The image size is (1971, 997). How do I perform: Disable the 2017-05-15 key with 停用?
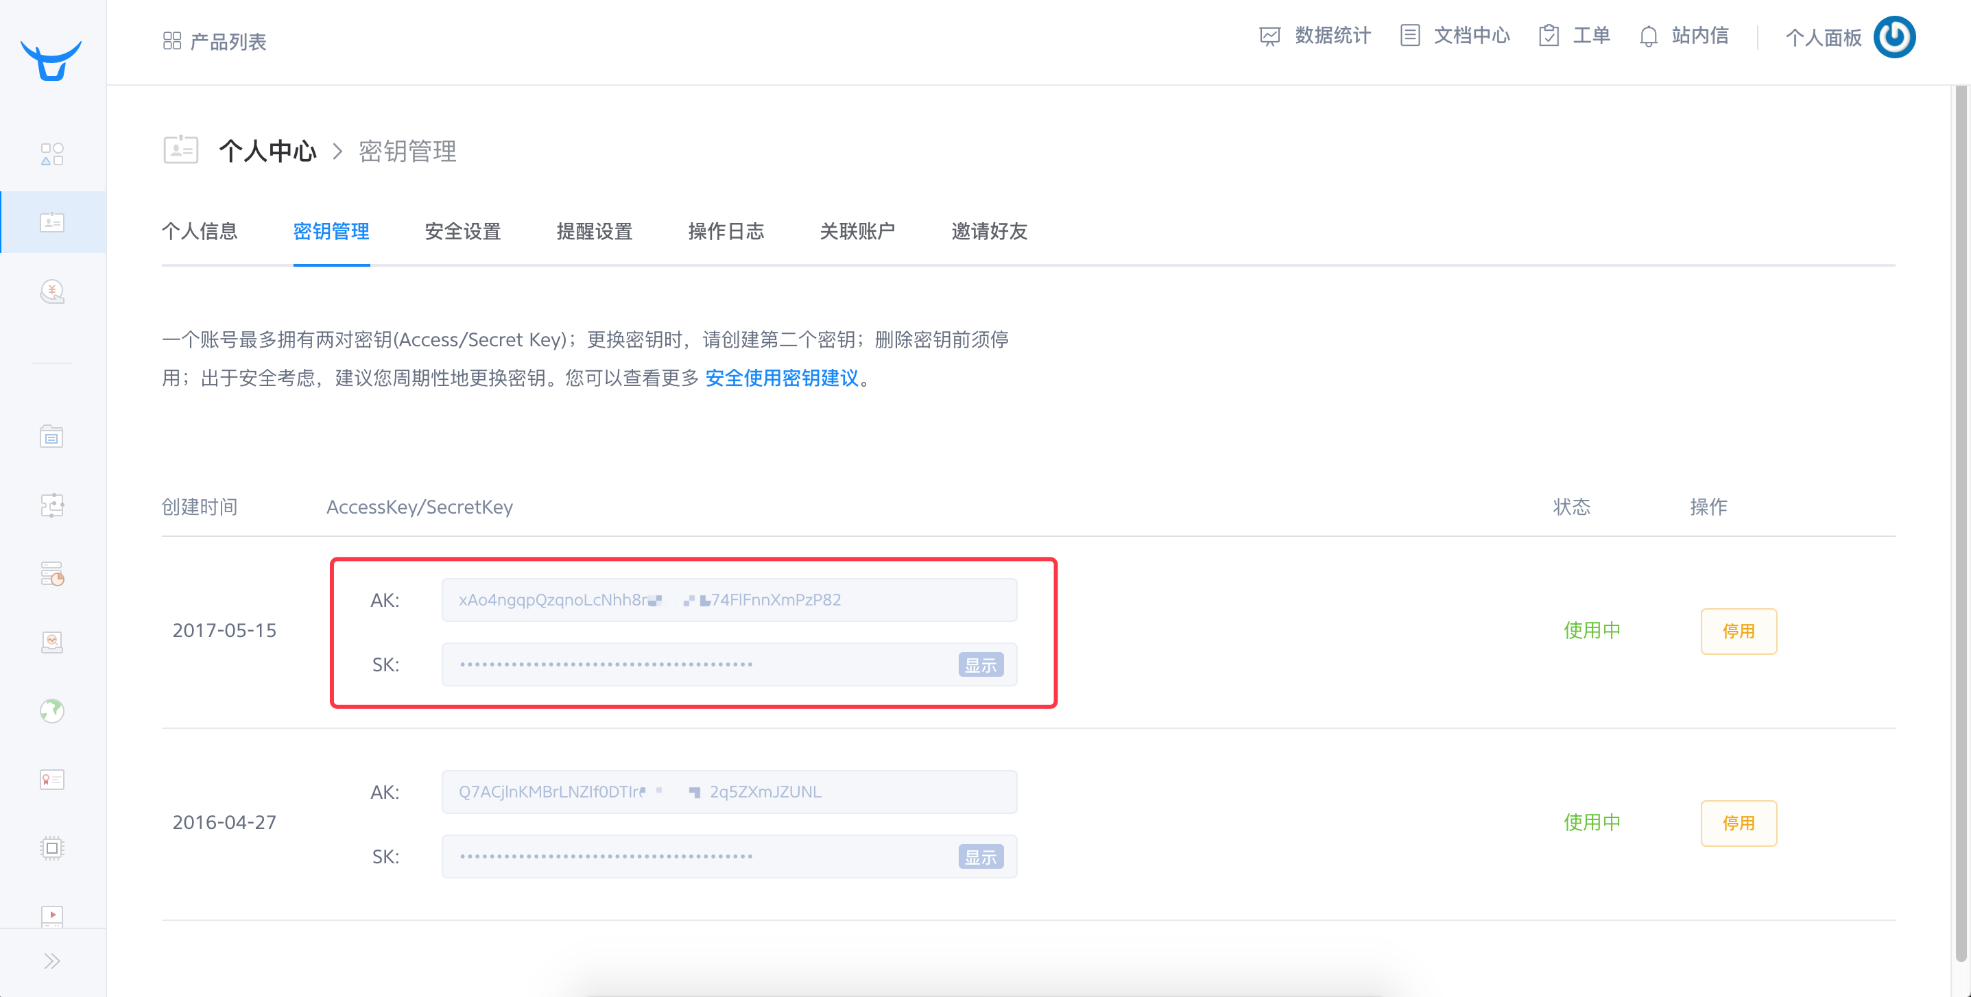1738,632
